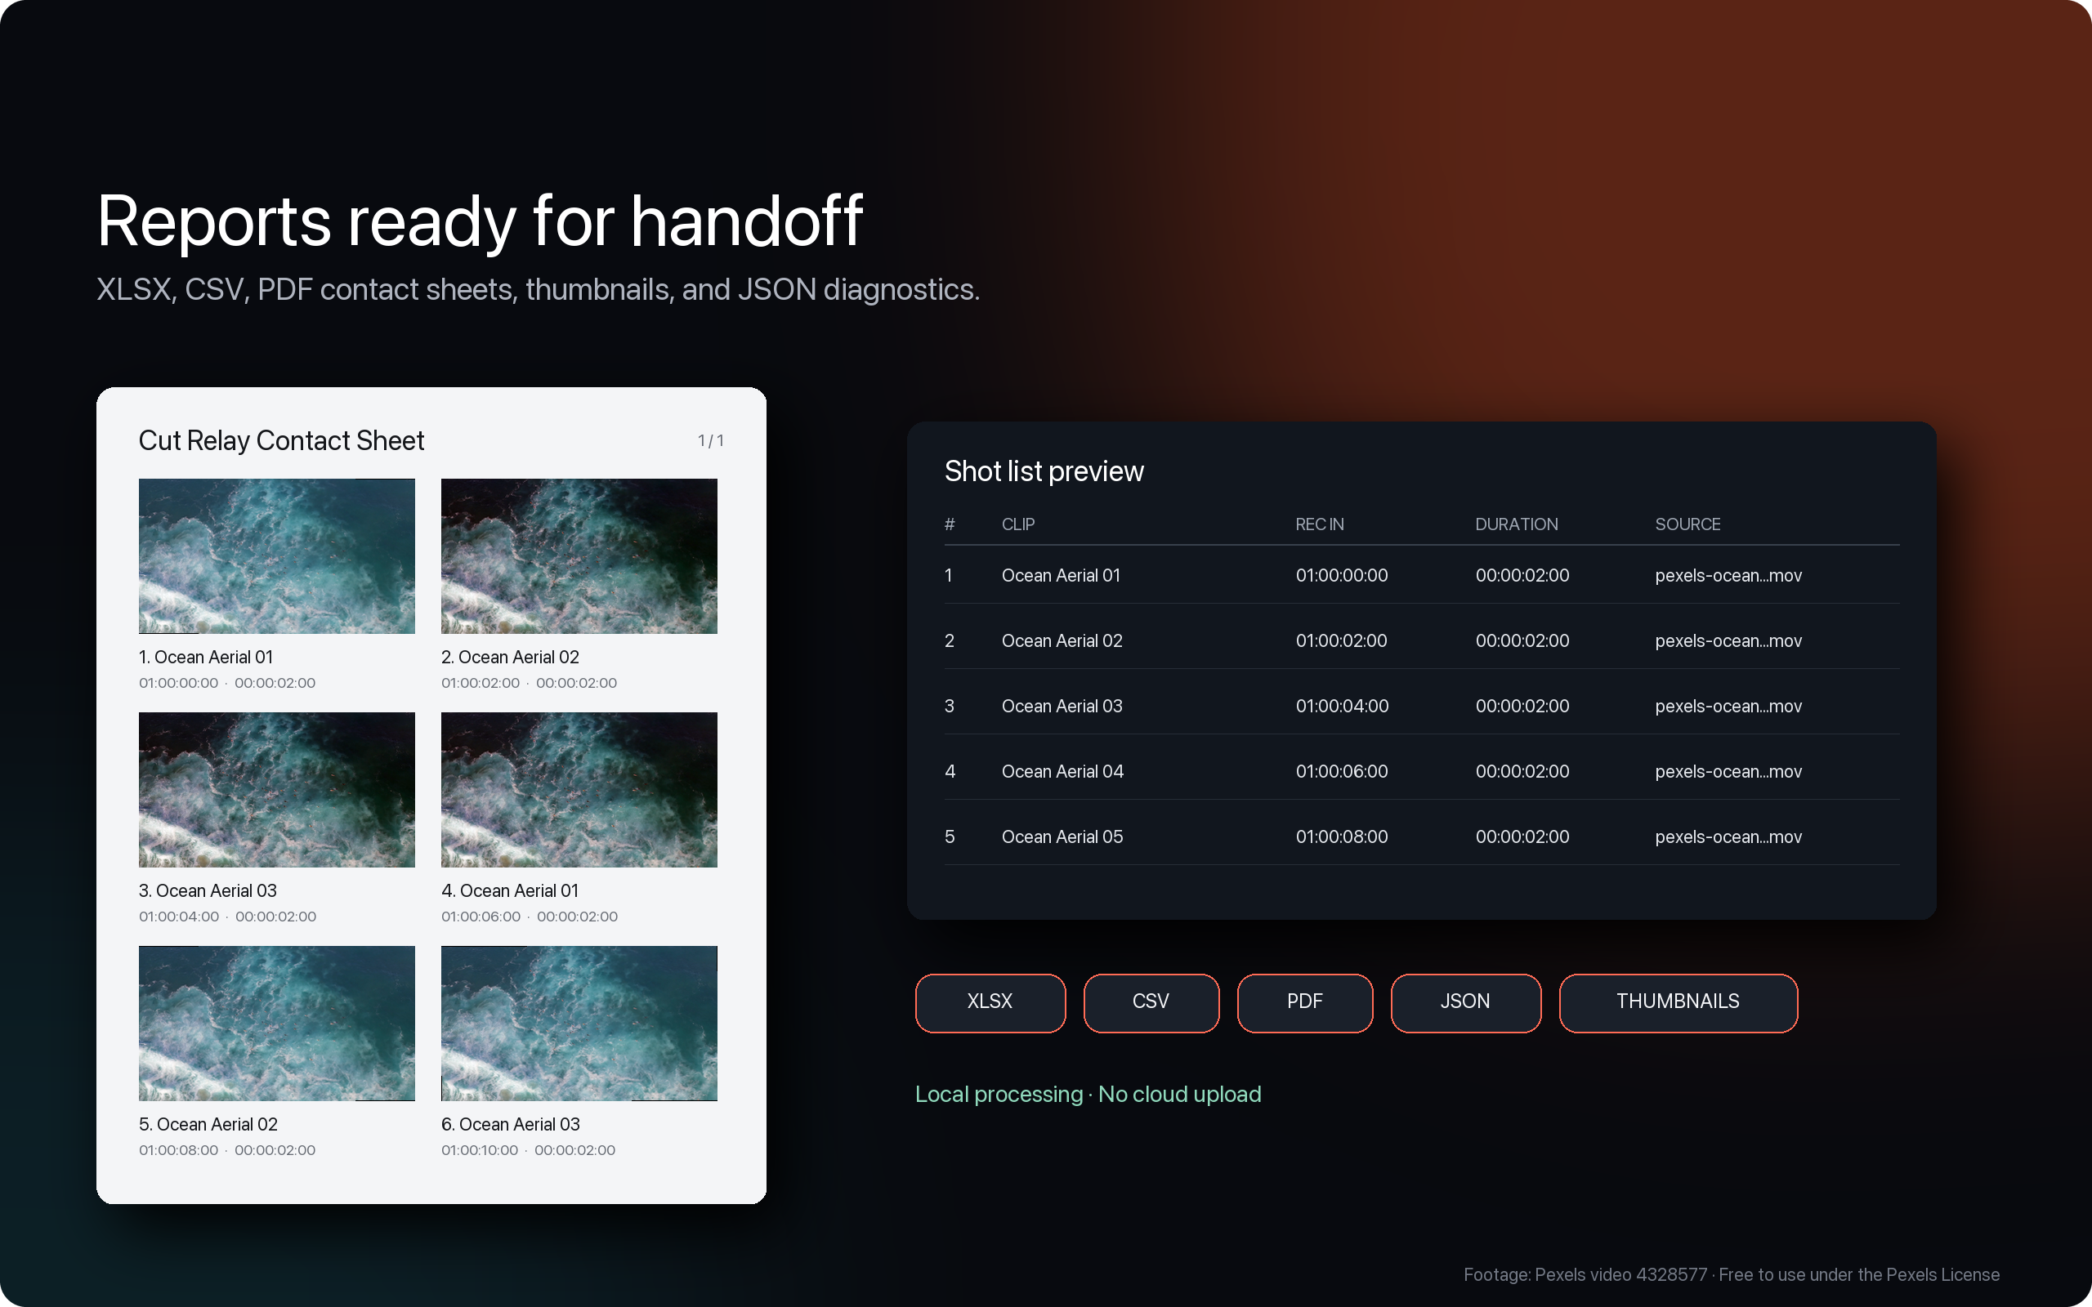Click the DURATION column header

(x=1516, y=524)
